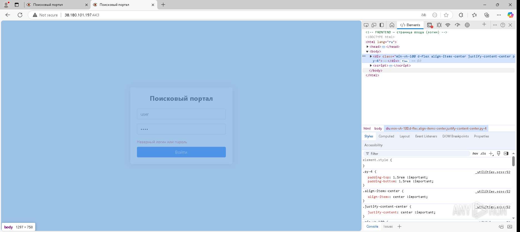This screenshot has width=520, height=232.
Task: Reload the current page
Action: pyautogui.click(x=20, y=15)
